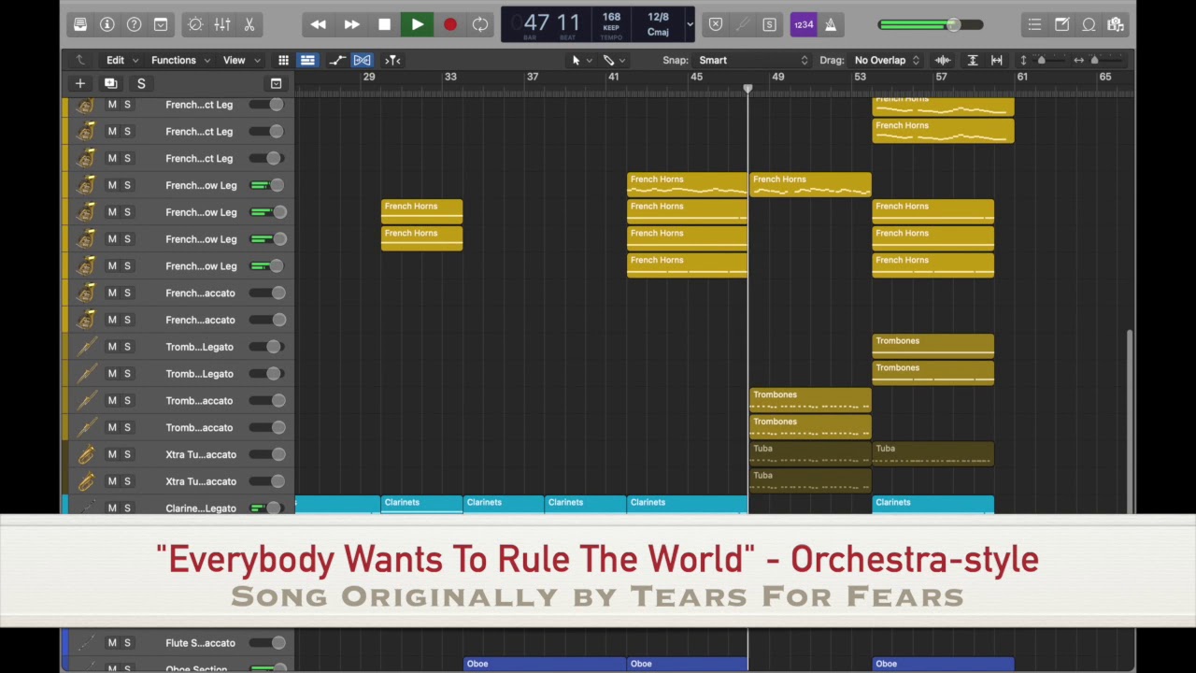Toggle the Metronome click
Image resolution: width=1196 pixels, height=673 pixels.
pyautogui.click(x=831, y=24)
